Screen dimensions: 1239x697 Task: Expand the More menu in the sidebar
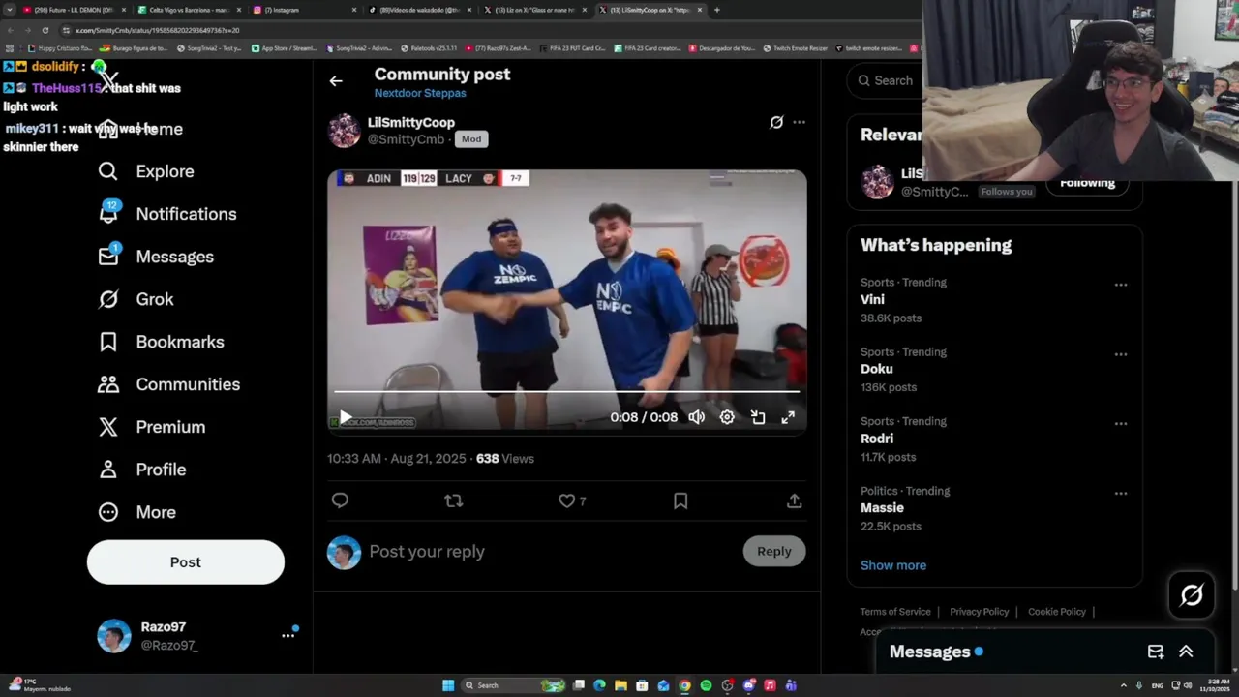[136, 512]
